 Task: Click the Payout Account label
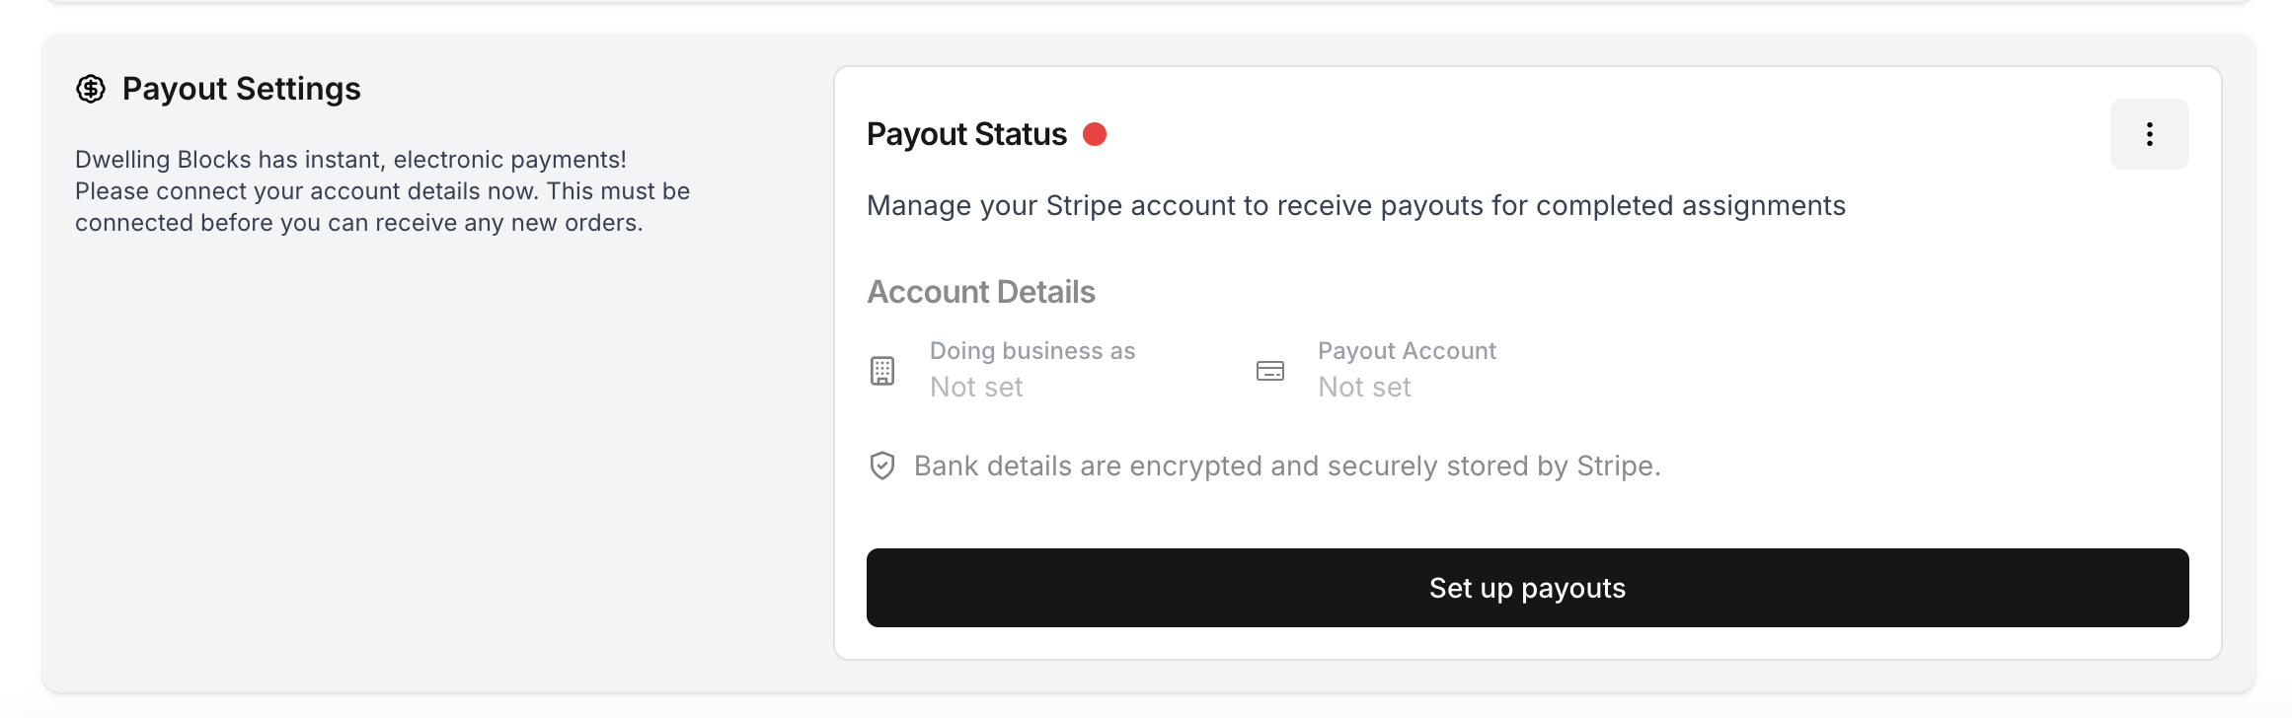pyautogui.click(x=1407, y=351)
